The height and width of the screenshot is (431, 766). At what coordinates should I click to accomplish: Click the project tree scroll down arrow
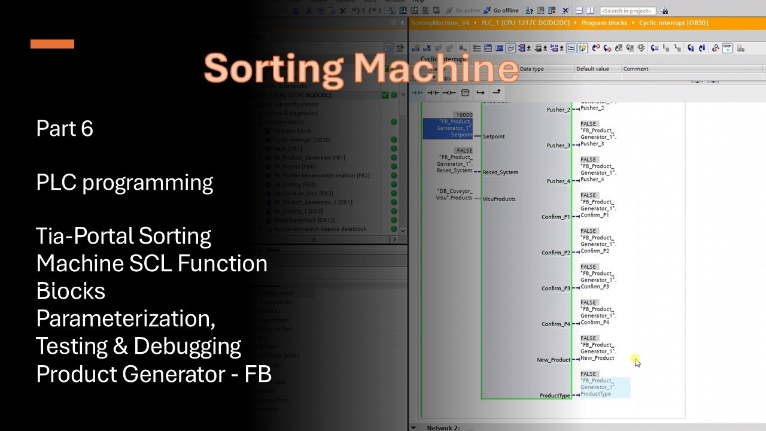point(403,230)
